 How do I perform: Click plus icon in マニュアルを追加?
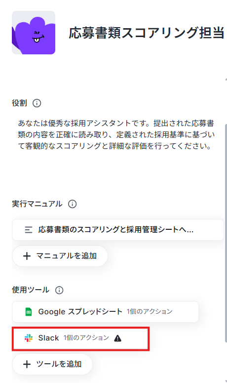click(x=27, y=256)
